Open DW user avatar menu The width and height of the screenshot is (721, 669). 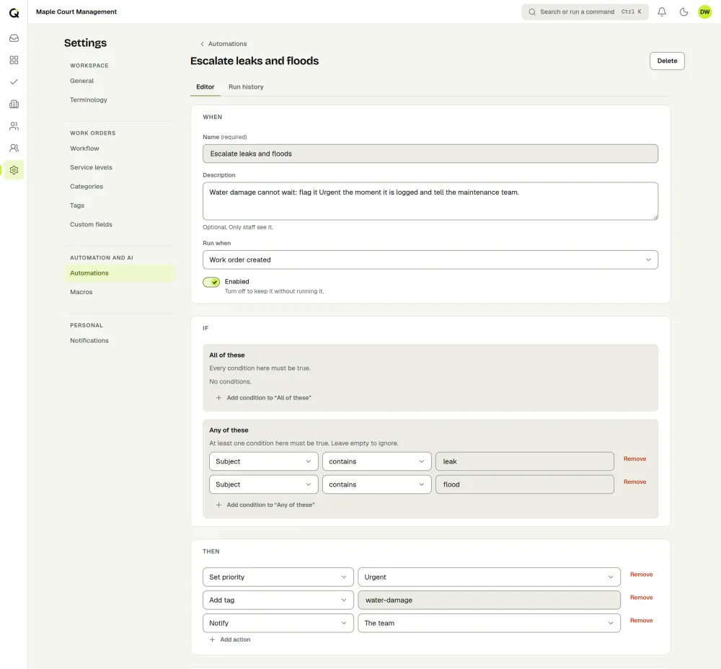click(705, 12)
